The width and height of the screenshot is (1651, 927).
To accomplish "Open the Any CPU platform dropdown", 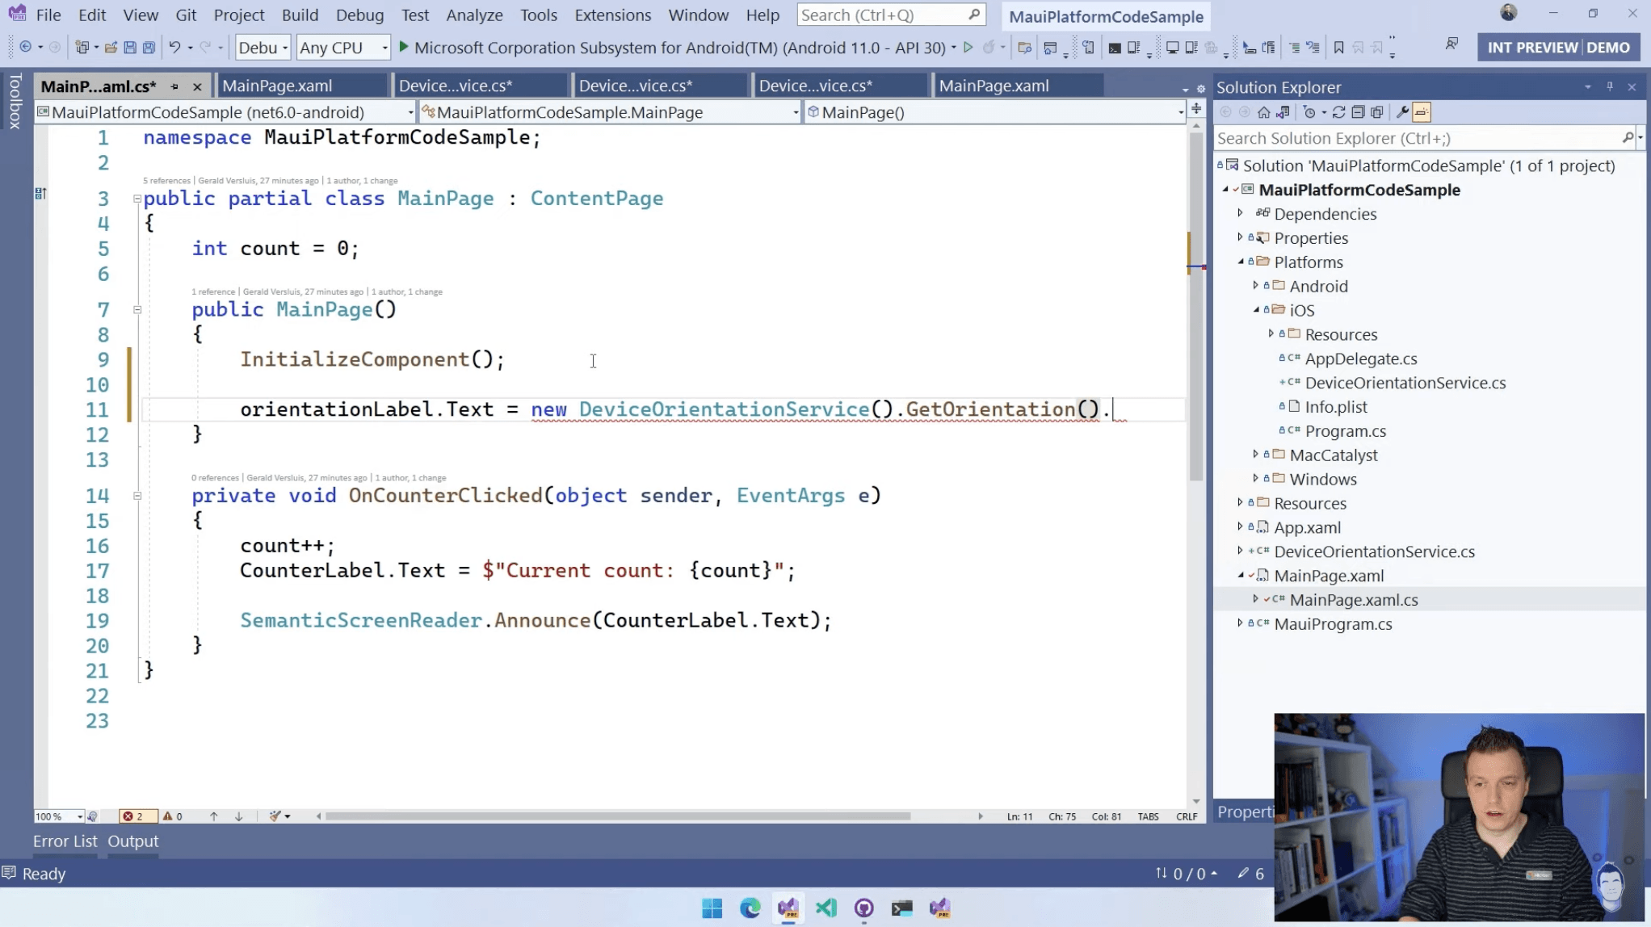I will coord(343,48).
